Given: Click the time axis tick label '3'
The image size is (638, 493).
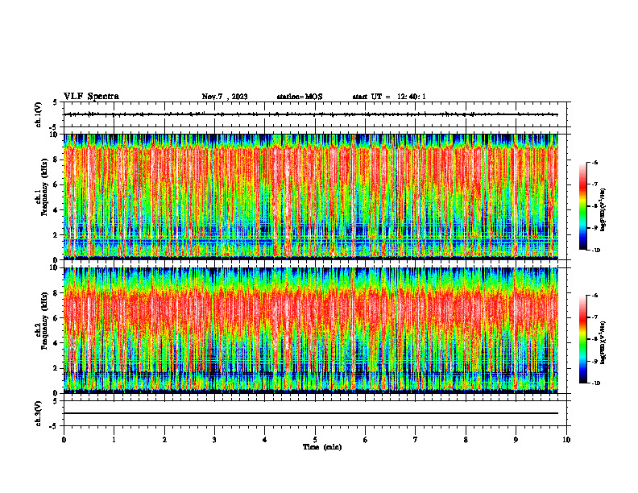Looking at the screenshot, I should pyautogui.click(x=214, y=440).
